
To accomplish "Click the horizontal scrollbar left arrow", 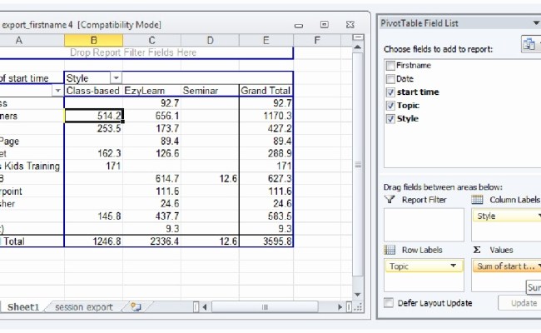I will pyautogui.click(x=205, y=306).
